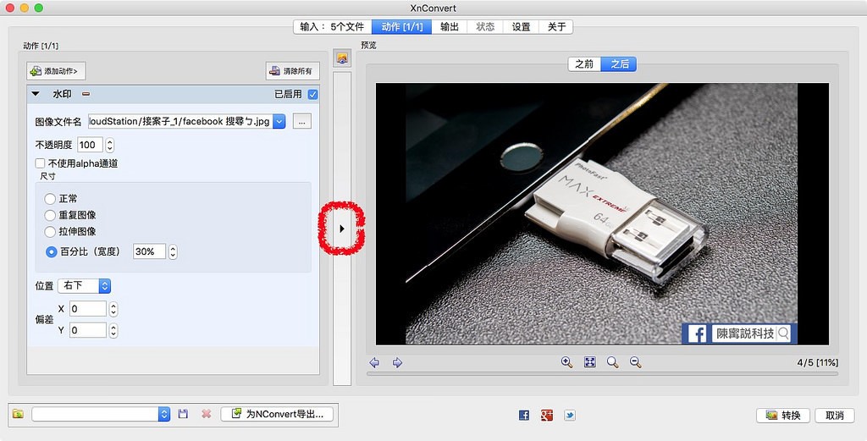Open the 状态 tab
The width and height of the screenshot is (867, 441).
485,26
